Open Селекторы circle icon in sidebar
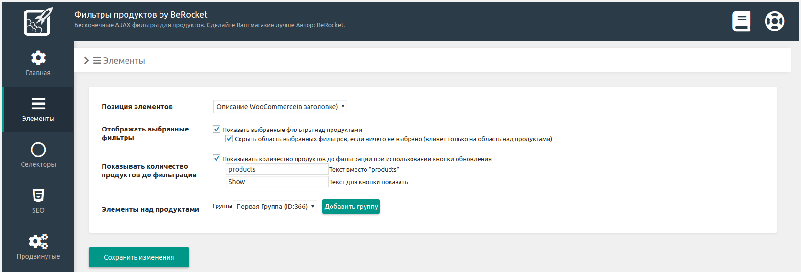 [38, 150]
